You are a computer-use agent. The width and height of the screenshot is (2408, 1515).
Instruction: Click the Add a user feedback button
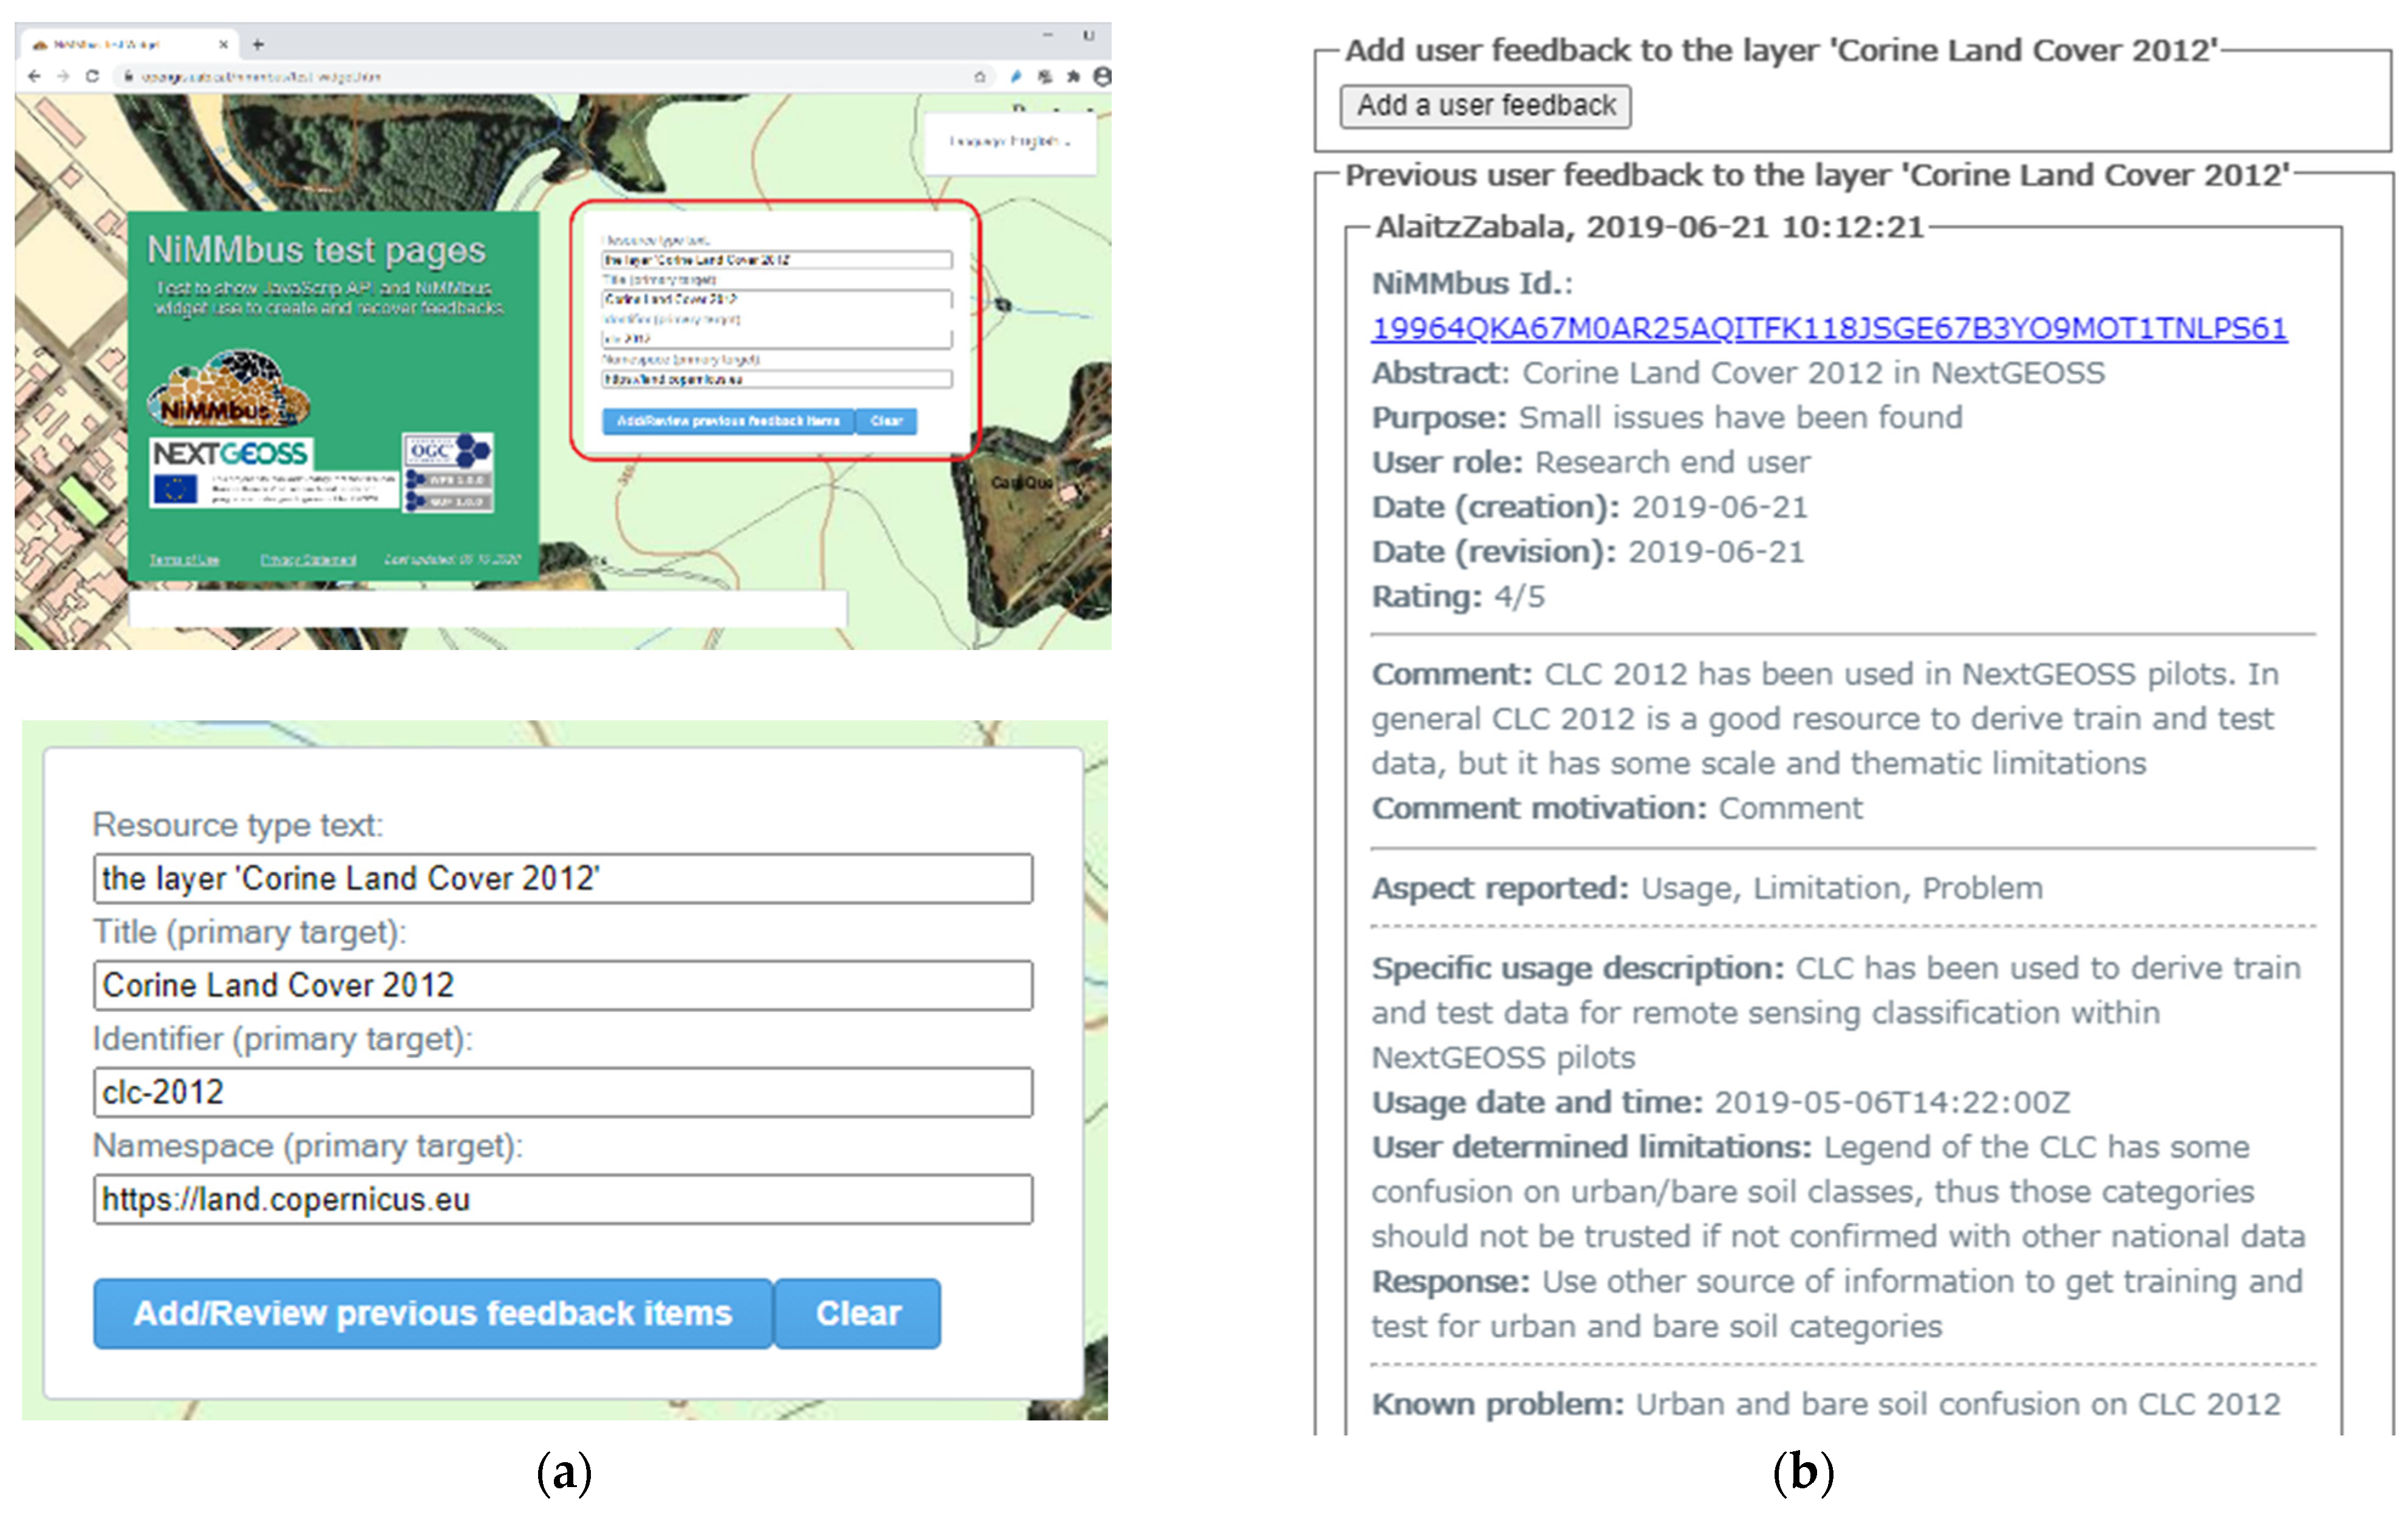click(1485, 106)
